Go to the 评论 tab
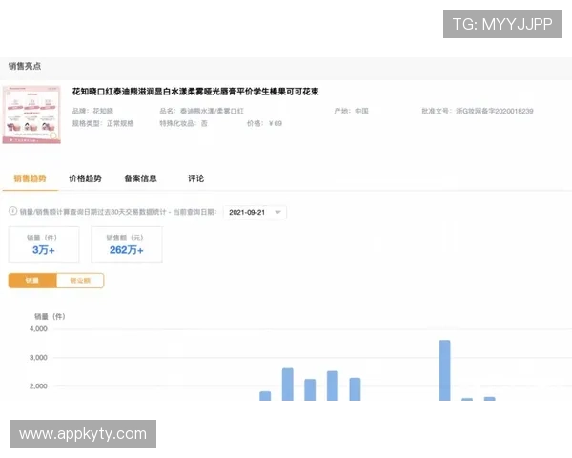The width and height of the screenshot is (572, 458). 195,178
